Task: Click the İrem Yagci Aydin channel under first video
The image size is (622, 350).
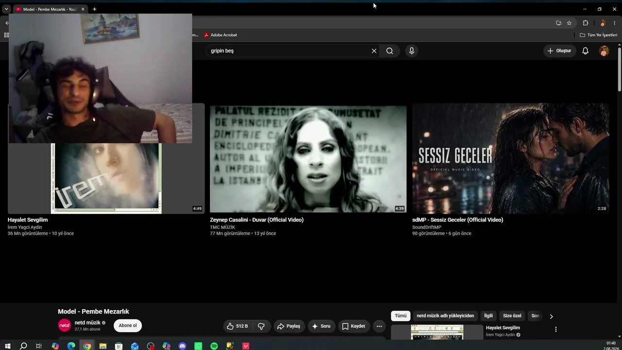Action: [25, 227]
